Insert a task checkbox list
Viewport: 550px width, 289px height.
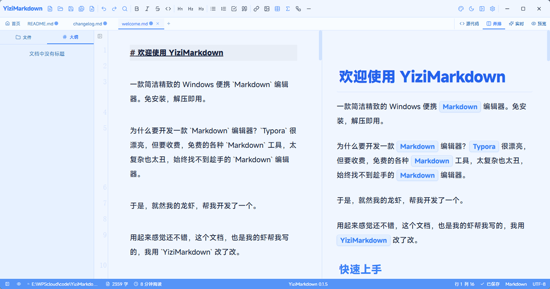pos(234,9)
